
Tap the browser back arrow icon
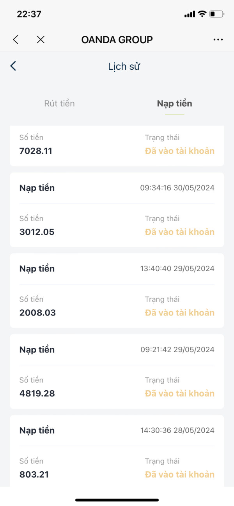[x=16, y=39]
